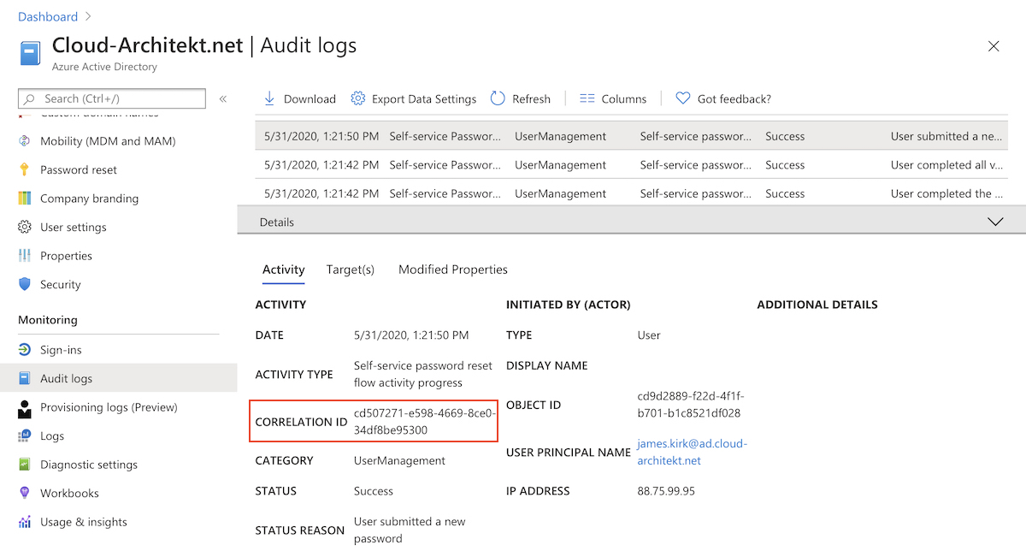
Task: Click the Usage & insights chart icon
Action: click(x=25, y=522)
